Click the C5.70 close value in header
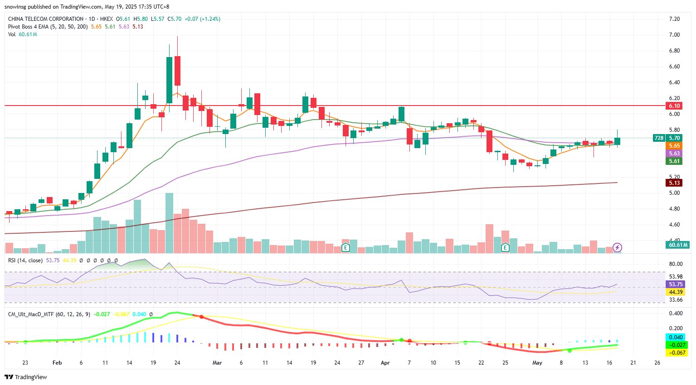 pyautogui.click(x=175, y=19)
